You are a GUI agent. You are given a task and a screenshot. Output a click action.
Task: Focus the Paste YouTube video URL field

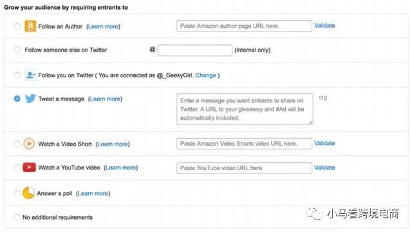(x=245, y=168)
